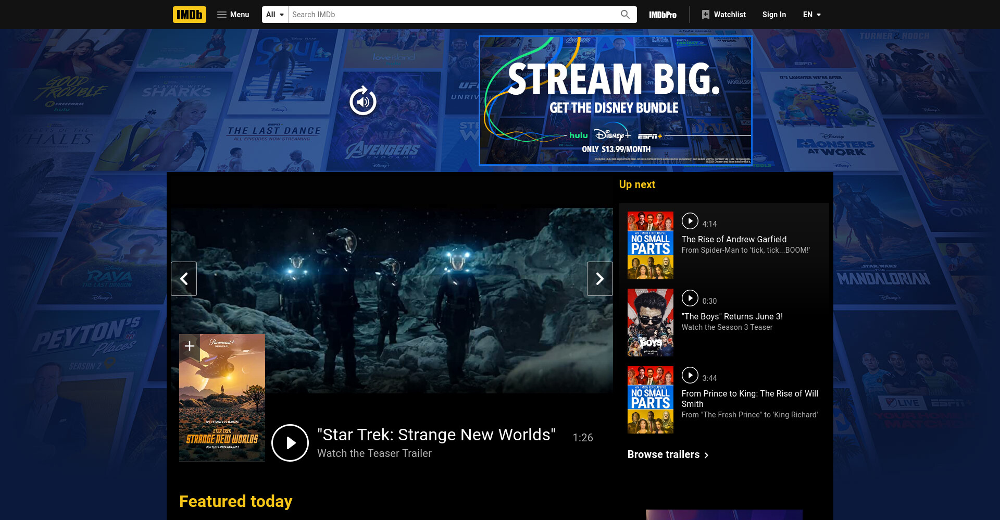Go to the IMDb home logo

click(189, 15)
